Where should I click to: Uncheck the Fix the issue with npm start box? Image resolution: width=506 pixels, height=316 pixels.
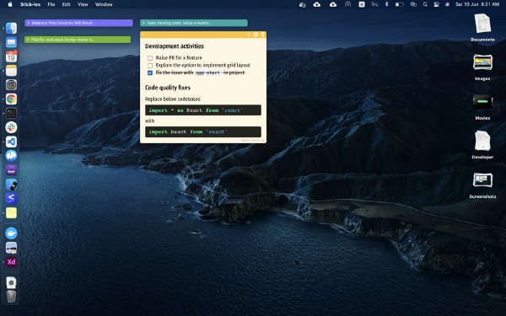pyautogui.click(x=150, y=72)
